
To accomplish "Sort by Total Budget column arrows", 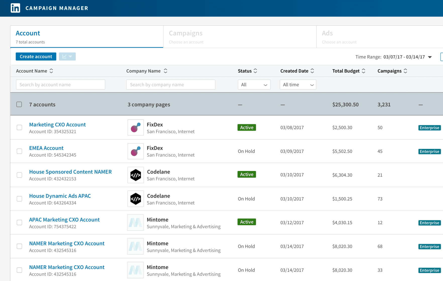I will coord(364,71).
